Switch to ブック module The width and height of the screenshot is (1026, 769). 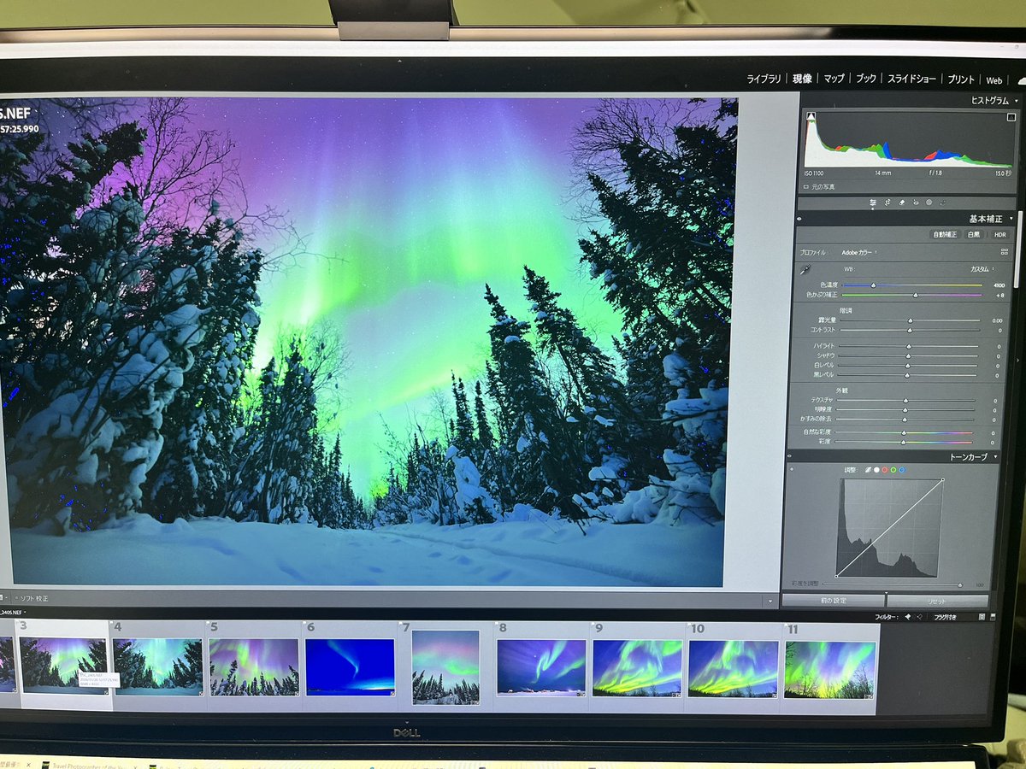(x=866, y=79)
